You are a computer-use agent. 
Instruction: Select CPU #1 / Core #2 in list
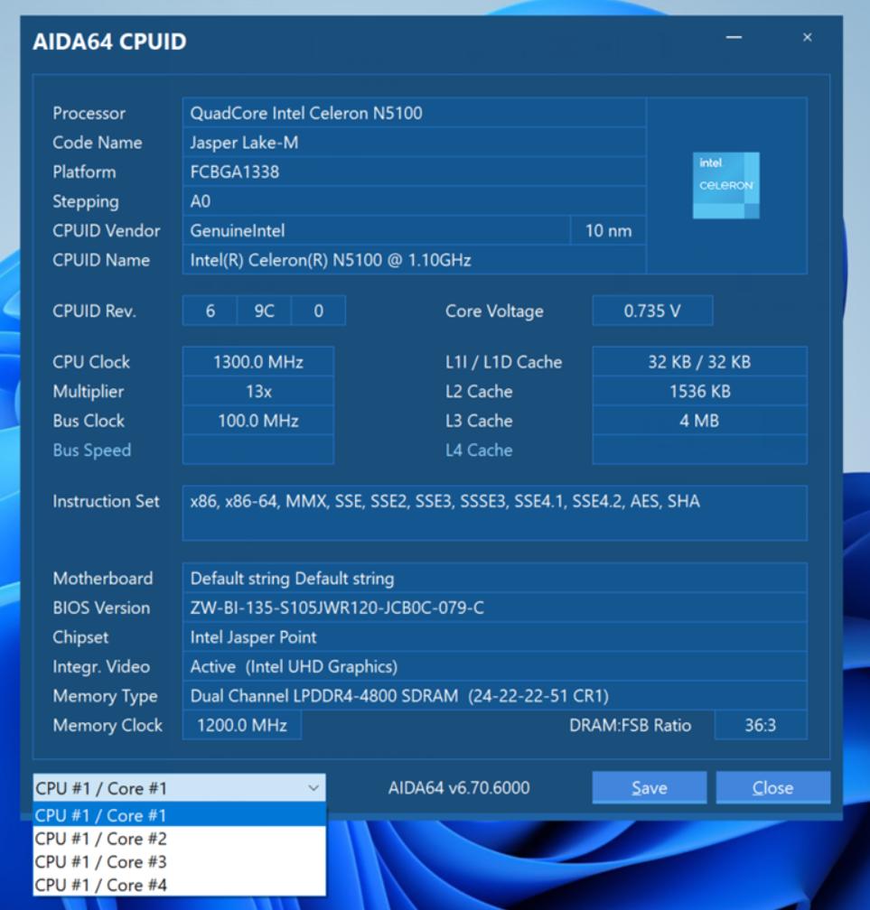coord(179,838)
